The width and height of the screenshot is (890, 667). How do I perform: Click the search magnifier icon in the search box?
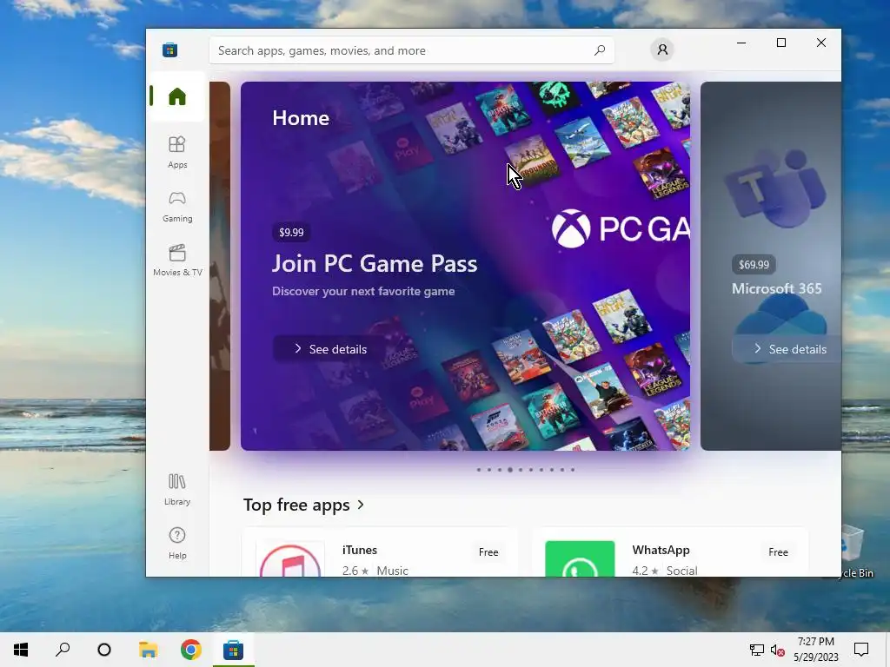(600, 50)
